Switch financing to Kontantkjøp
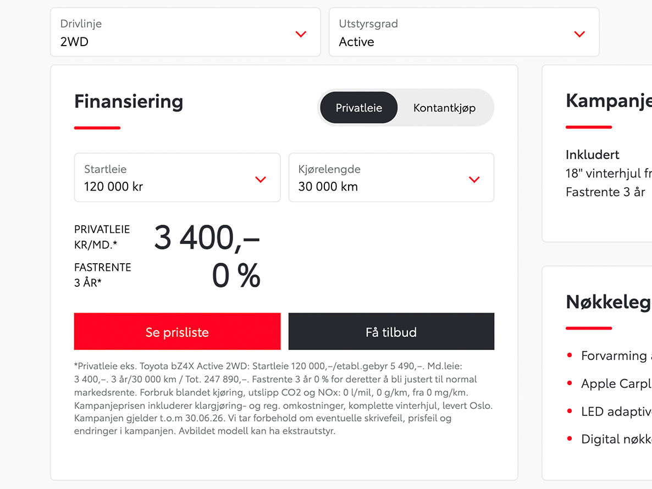This screenshot has width=652, height=489. (444, 108)
